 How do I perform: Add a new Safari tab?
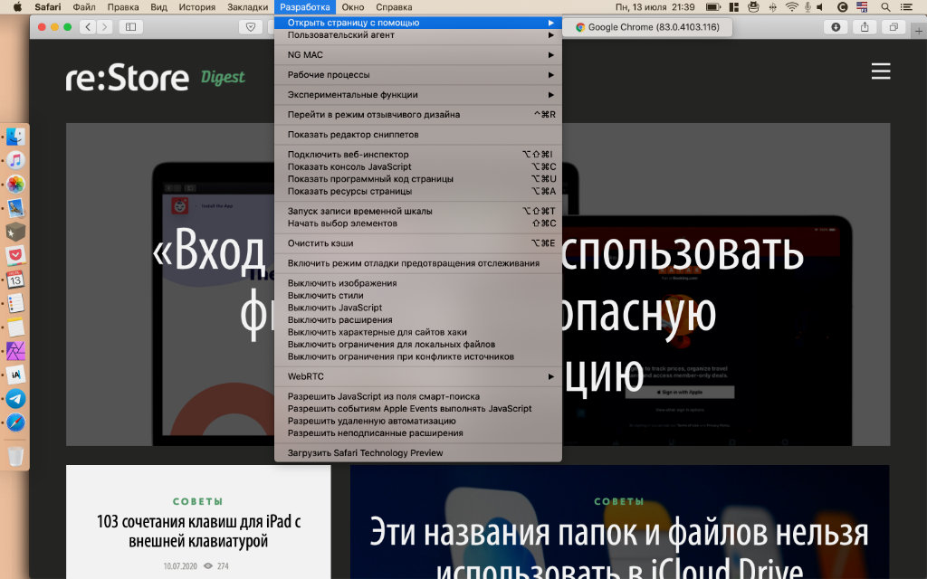919,31
